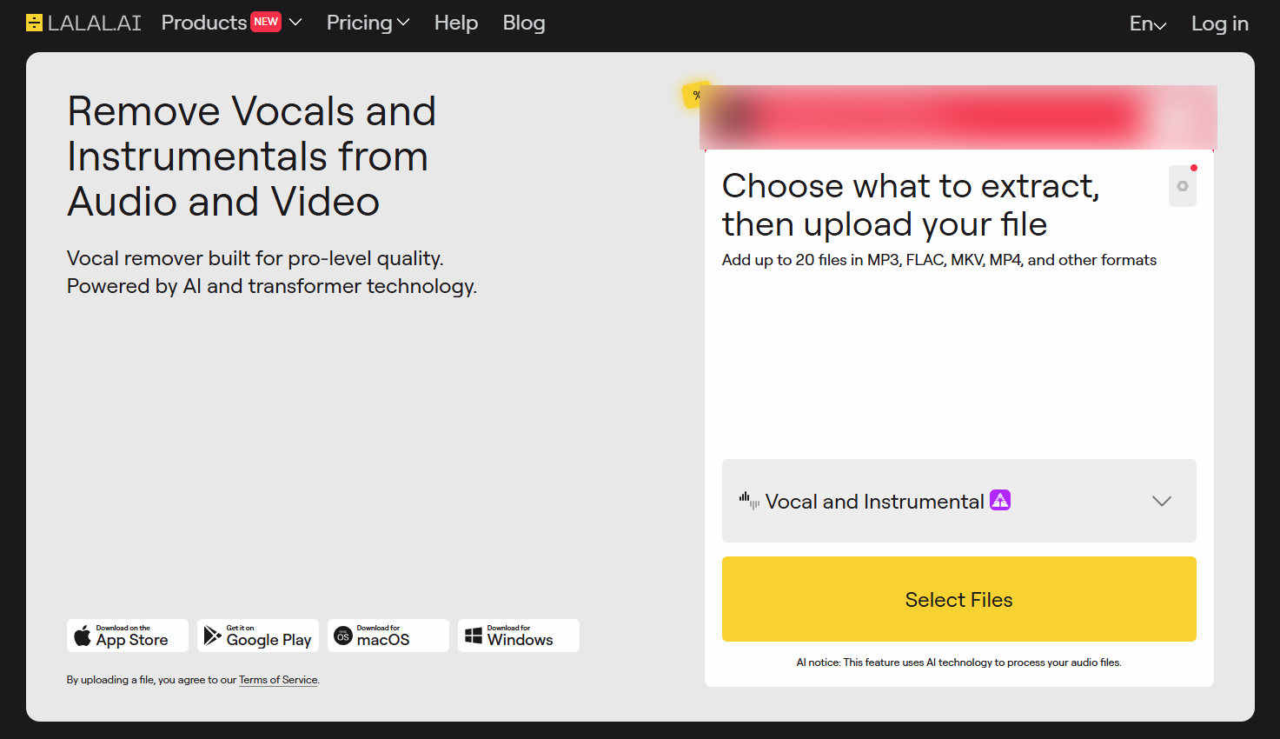The height and width of the screenshot is (739, 1280).
Task: Open the En language selector
Action: [x=1147, y=23]
